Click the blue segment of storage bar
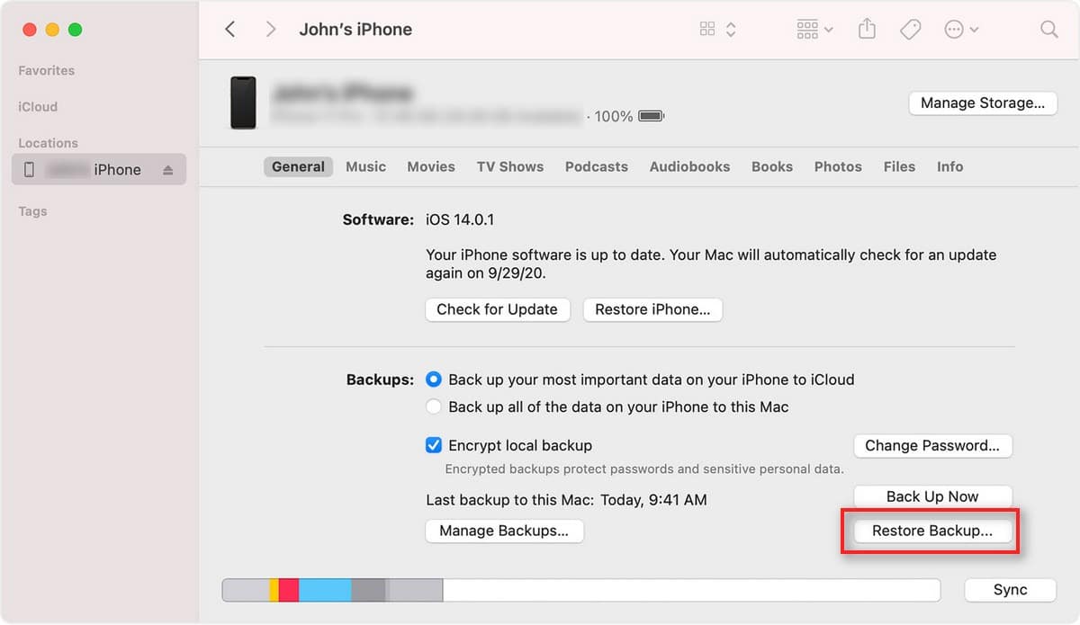This screenshot has height=625, width=1080. coord(325,590)
